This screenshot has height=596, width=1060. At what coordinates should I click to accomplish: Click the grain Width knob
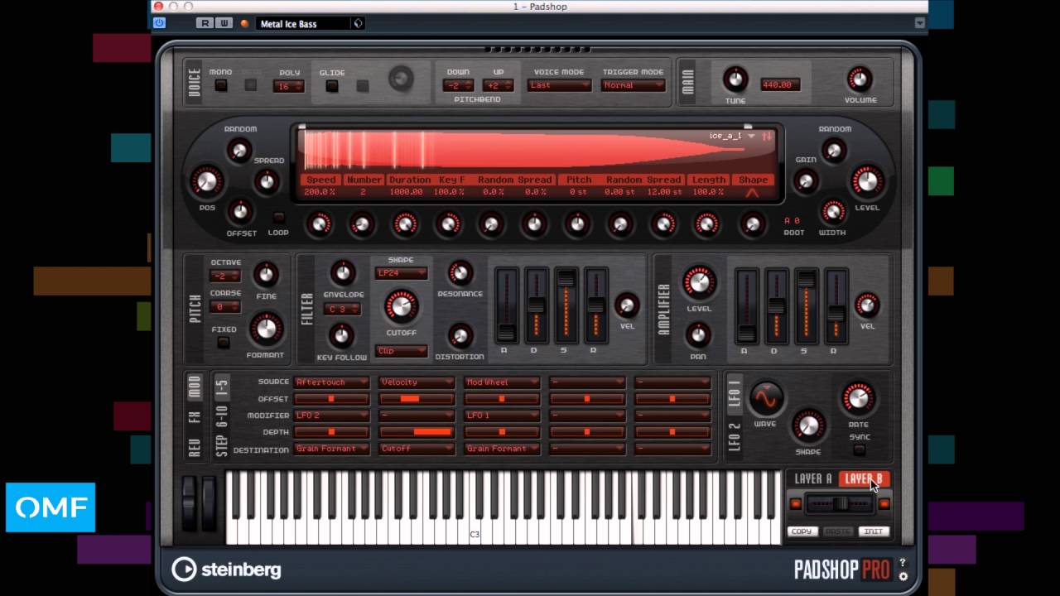[832, 212]
